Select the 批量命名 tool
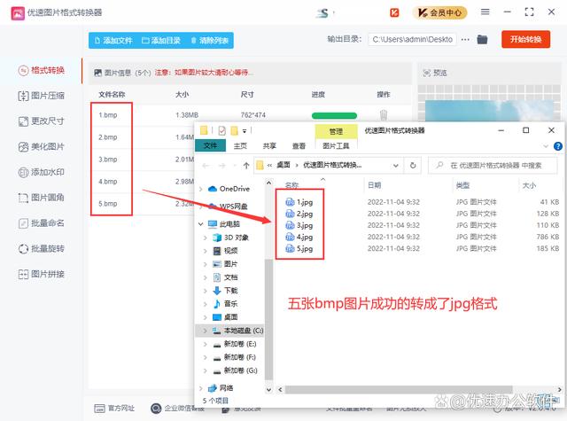The width and height of the screenshot is (567, 421). 42,223
